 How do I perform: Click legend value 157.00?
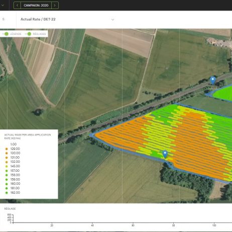pos(15,171)
